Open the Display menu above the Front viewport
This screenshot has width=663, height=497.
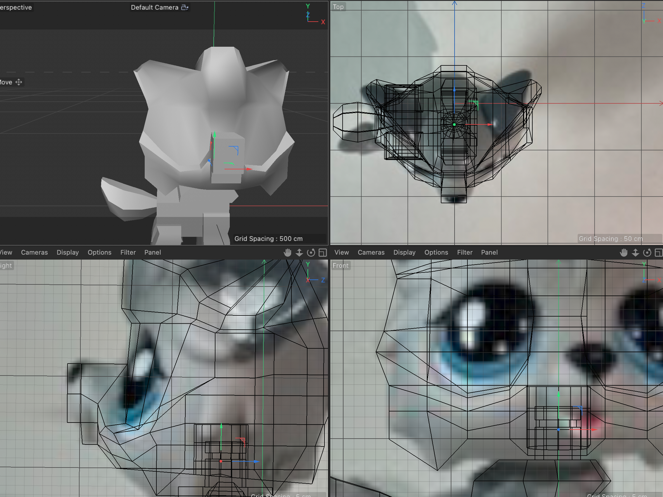404,252
